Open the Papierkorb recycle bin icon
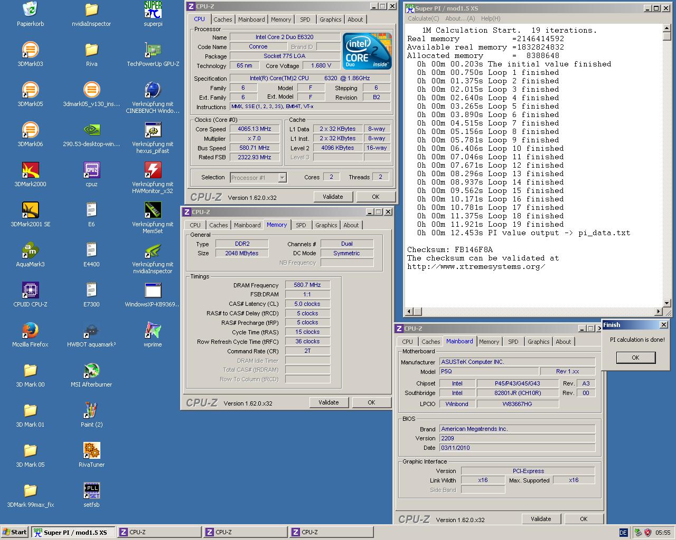The image size is (676, 540). click(30, 9)
